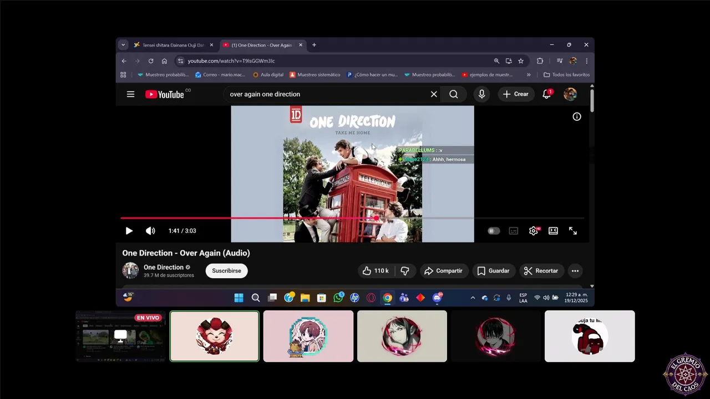Open the YouTube guide hamburger menu
This screenshot has width=710, height=399.
(130, 94)
